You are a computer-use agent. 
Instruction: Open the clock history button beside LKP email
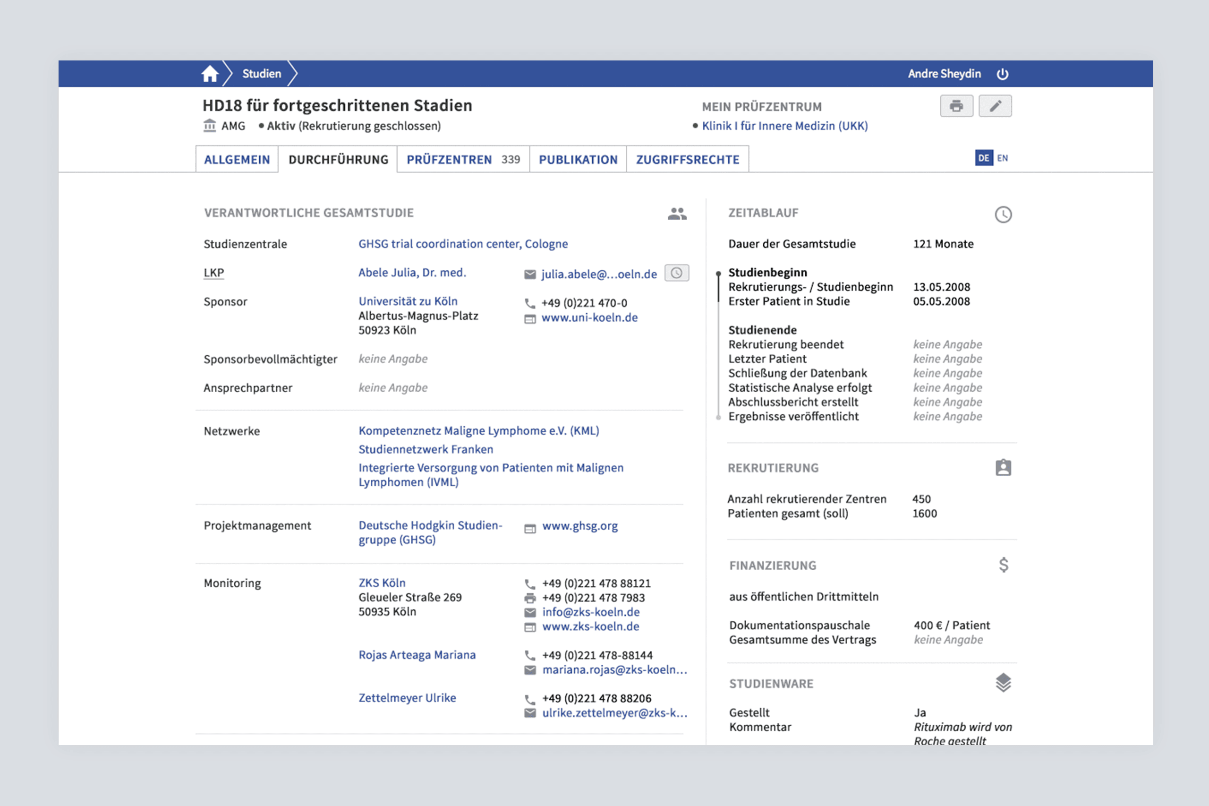676,273
